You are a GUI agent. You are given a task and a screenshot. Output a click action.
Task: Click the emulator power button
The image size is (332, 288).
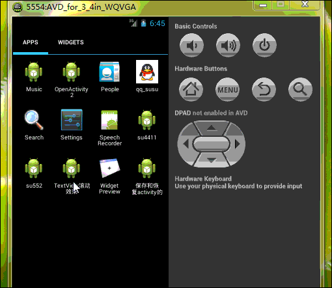point(264,46)
